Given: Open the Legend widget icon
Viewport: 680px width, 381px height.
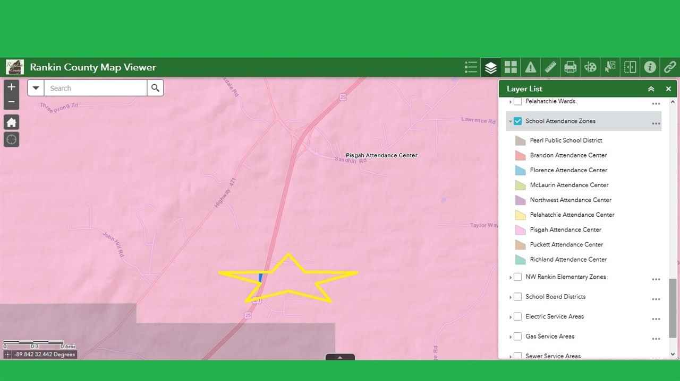Looking at the screenshot, I should (x=471, y=67).
